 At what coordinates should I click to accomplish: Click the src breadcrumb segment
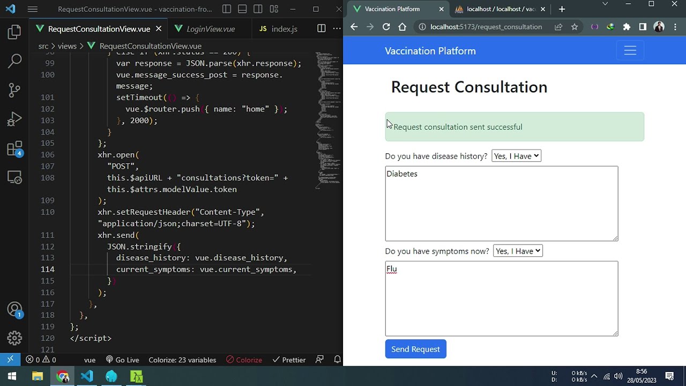(x=43, y=46)
